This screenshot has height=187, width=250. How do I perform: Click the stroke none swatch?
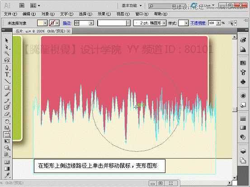coord(52,23)
